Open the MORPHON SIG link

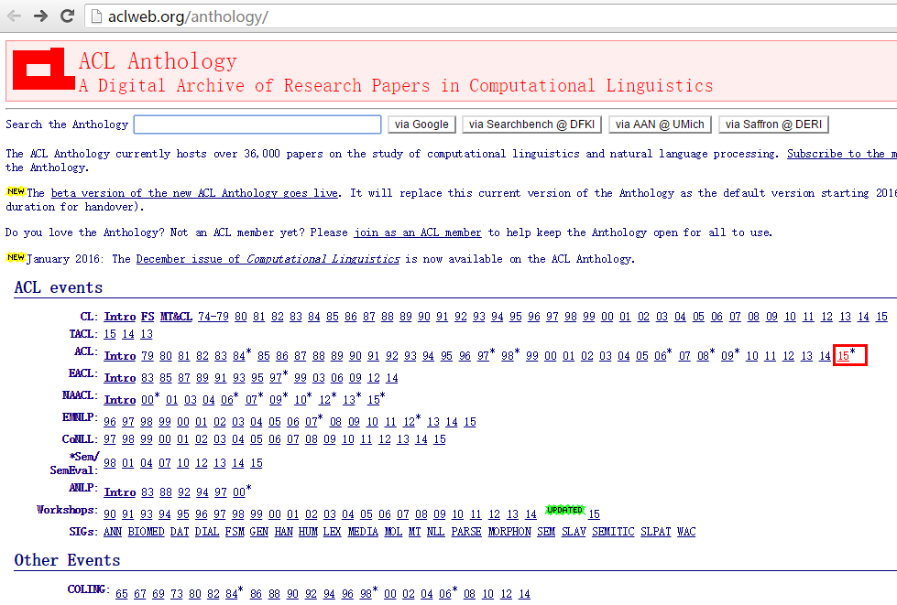509,532
